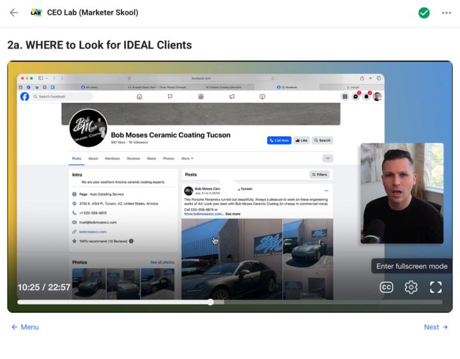Screen dimensions: 460x359
Task: Select the Reels tab
Action: 151,158
